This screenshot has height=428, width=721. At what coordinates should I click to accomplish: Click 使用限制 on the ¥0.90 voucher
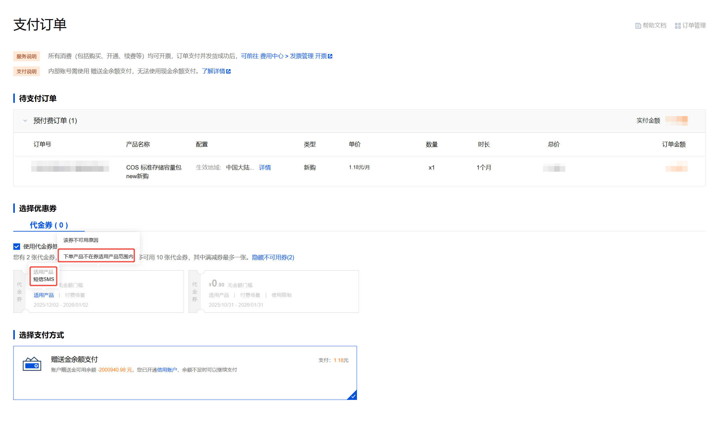(x=281, y=295)
